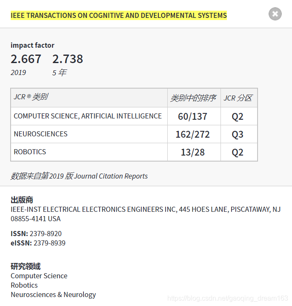This screenshot has width=292, height=306.
Task: Select the IEEE publisher address text
Action: coord(146,214)
